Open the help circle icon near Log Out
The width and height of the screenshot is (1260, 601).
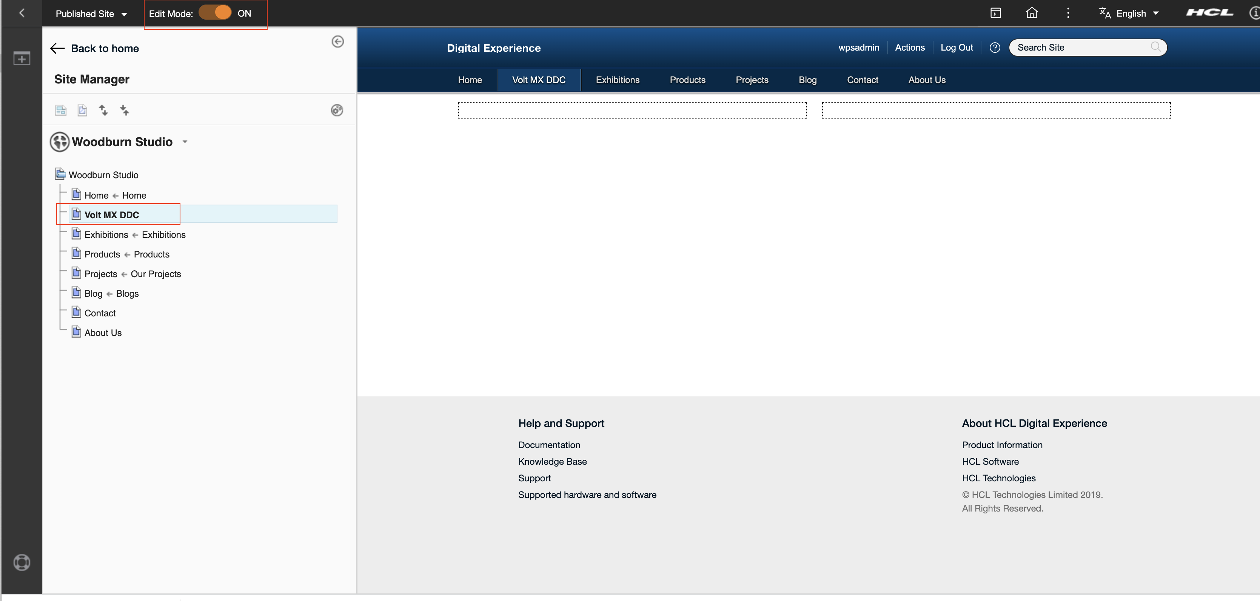[994, 48]
